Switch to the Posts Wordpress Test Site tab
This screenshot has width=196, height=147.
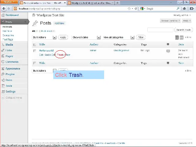(43, 3)
